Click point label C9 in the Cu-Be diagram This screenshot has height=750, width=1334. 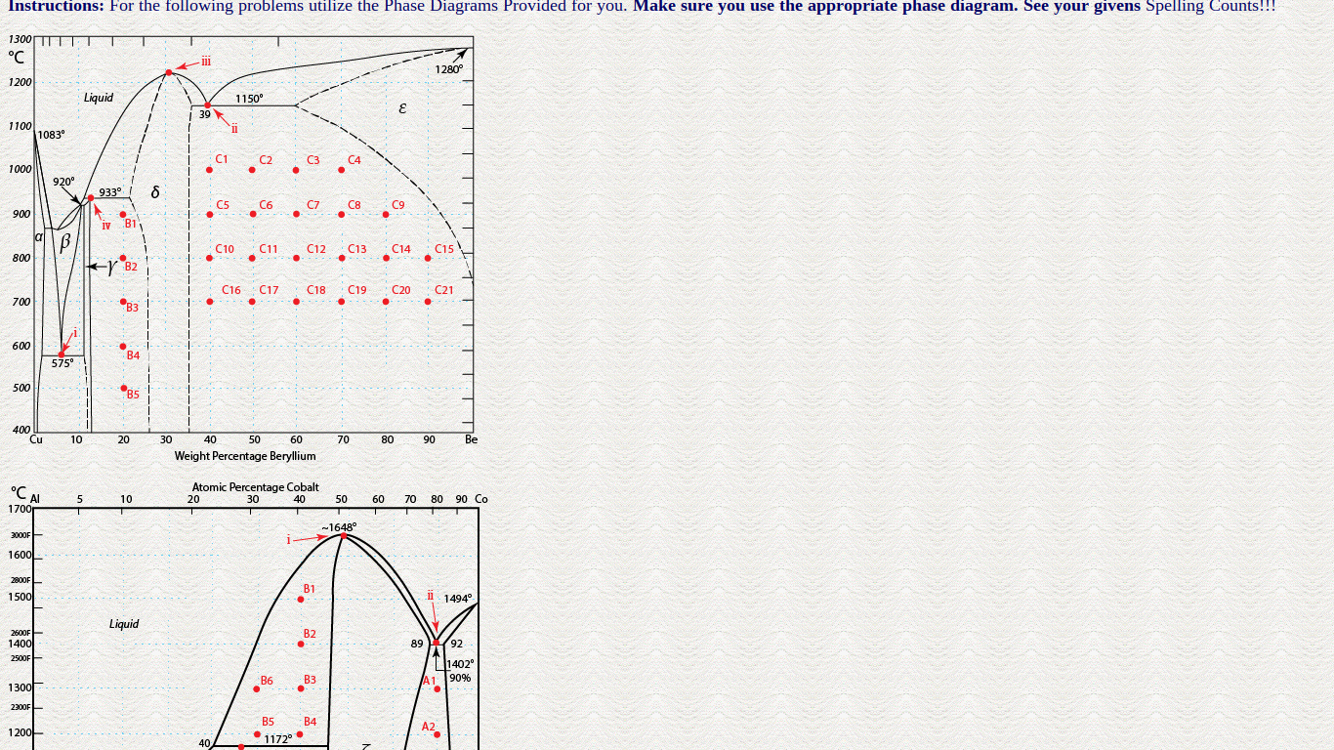coord(398,205)
